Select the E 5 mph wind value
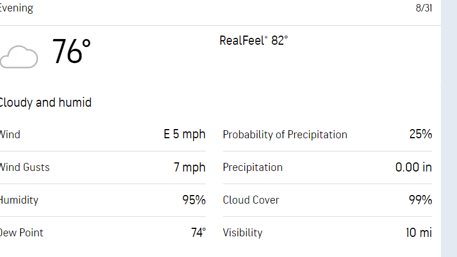The width and height of the screenshot is (457, 257). (184, 135)
